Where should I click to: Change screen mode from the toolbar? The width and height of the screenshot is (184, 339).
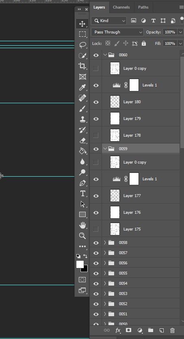click(82, 290)
